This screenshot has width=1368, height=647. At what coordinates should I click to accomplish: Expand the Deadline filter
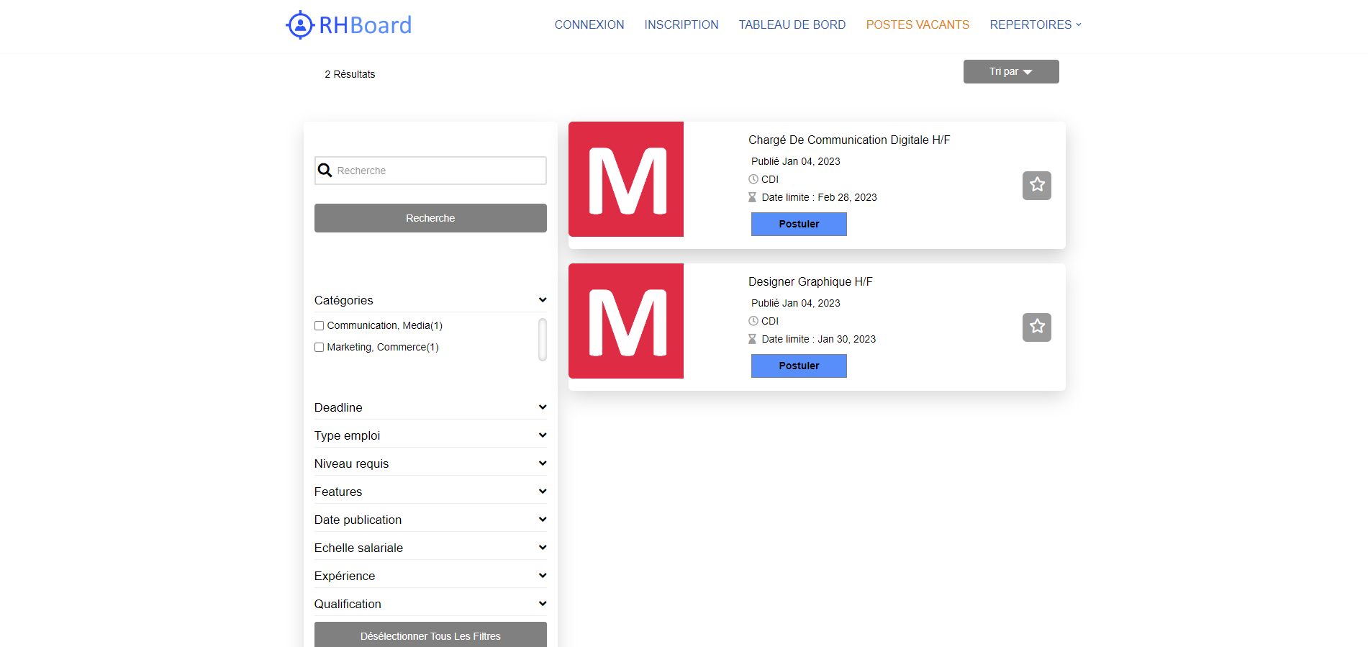[x=543, y=407]
